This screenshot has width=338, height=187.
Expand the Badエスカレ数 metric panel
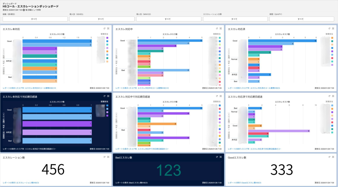(220, 157)
